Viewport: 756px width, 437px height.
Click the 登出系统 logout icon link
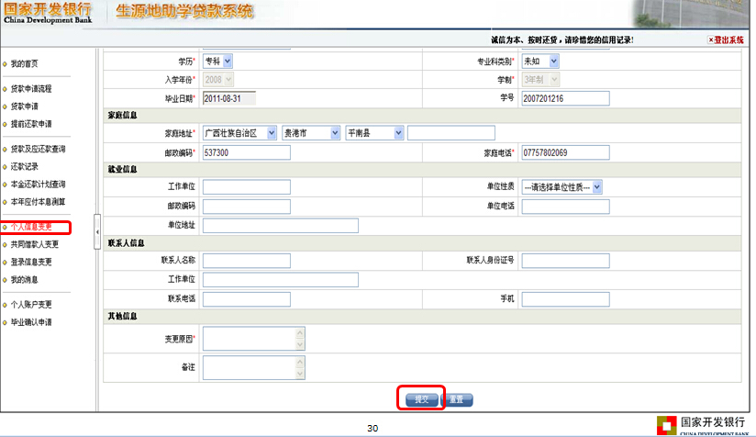[725, 40]
